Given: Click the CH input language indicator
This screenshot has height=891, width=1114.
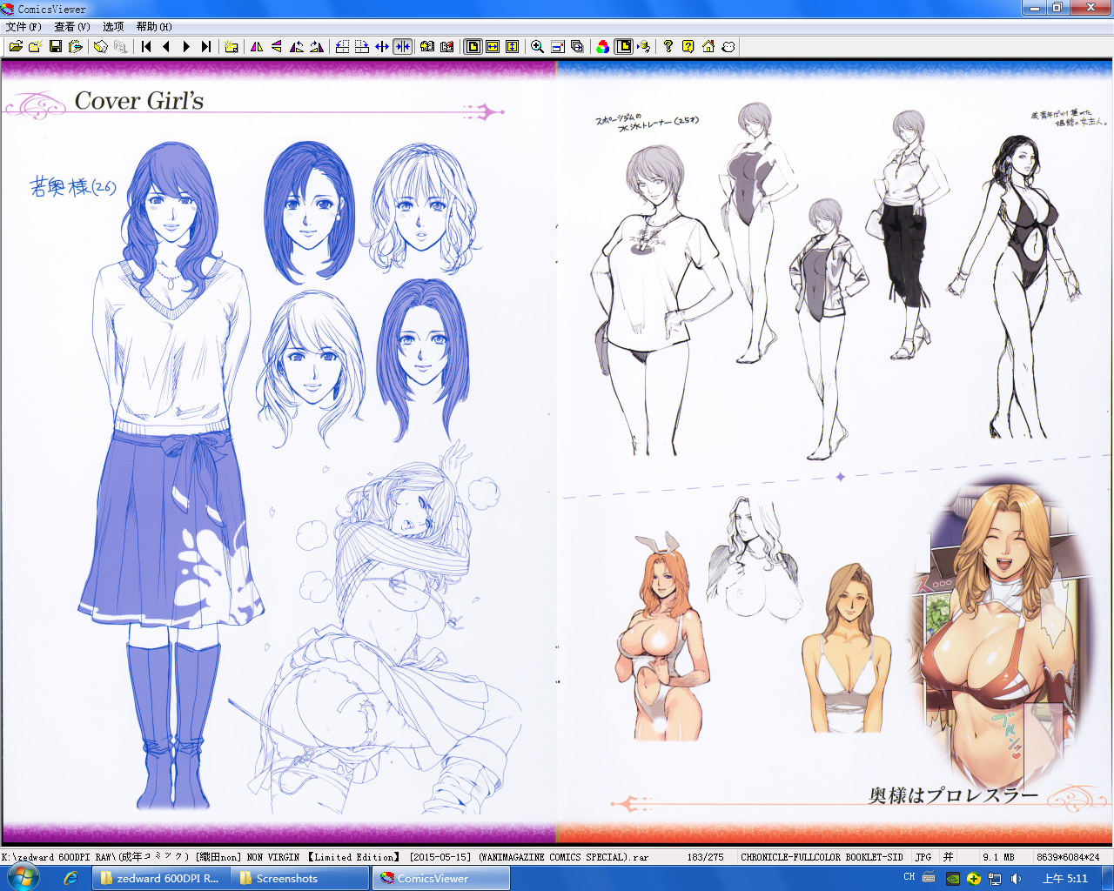Looking at the screenshot, I should (x=909, y=878).
